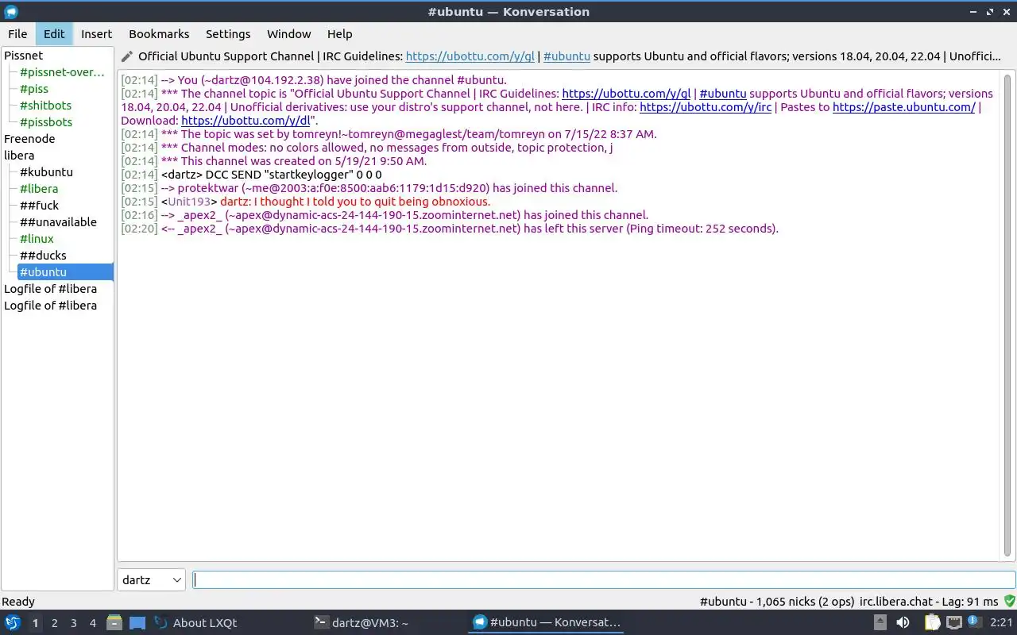Viewport: 1017px width, 635px height.
Task: Click the message input field
Action: tap(604, 580)
